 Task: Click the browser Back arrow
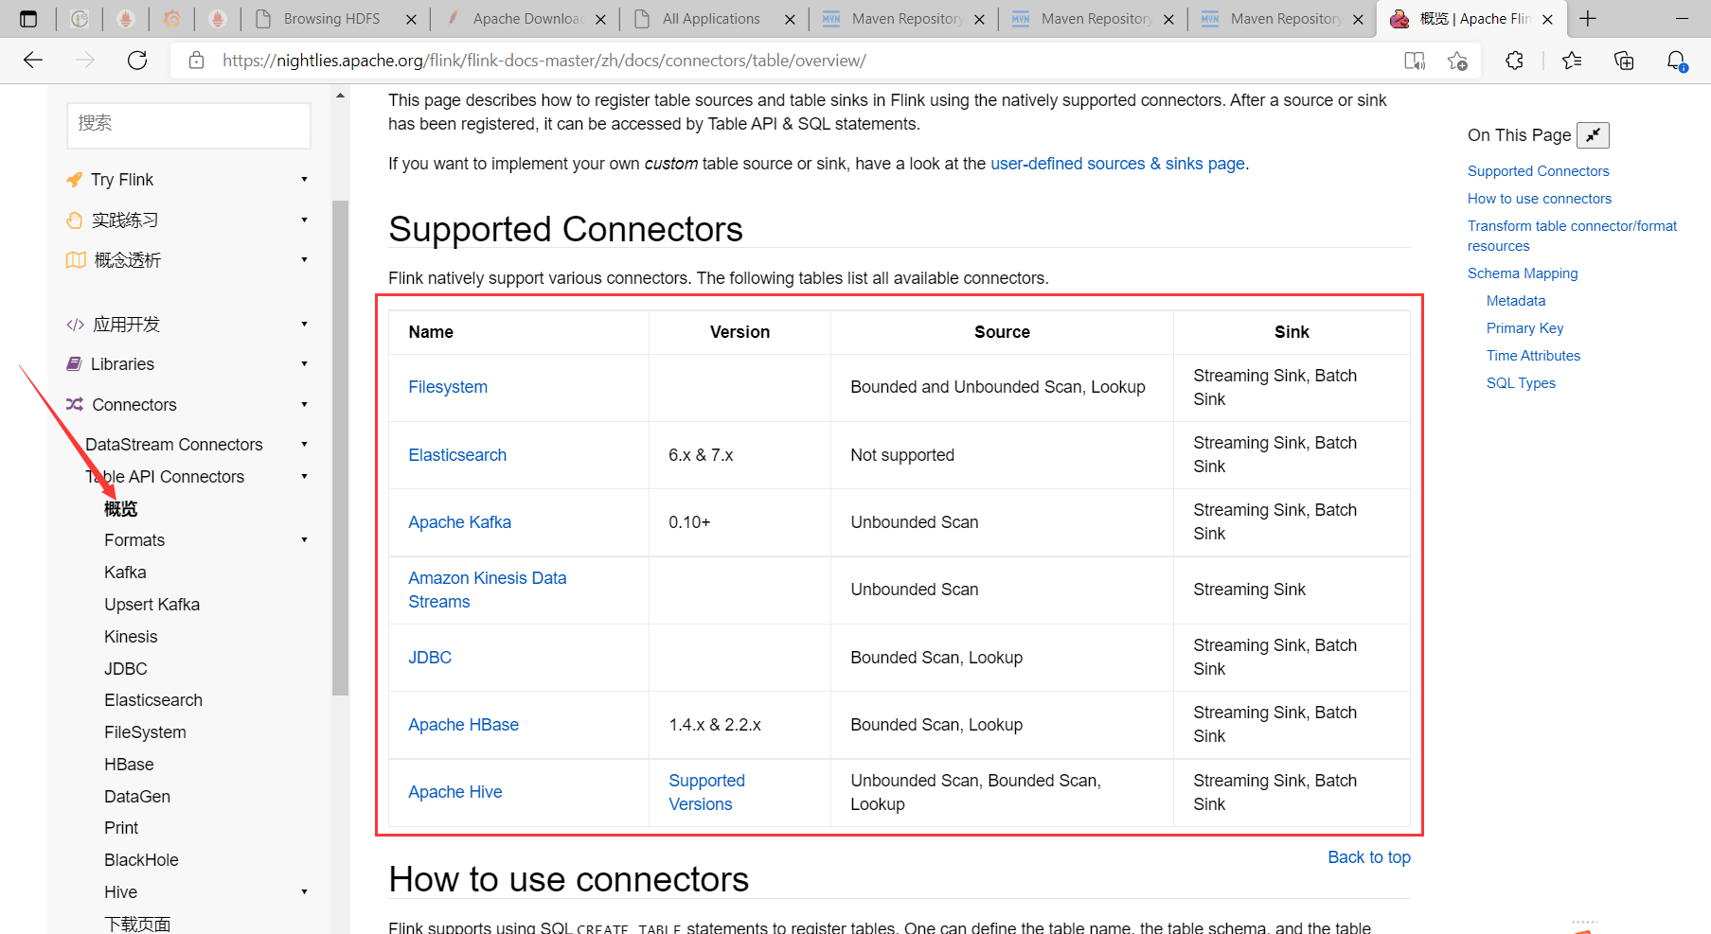coord(33,61)
